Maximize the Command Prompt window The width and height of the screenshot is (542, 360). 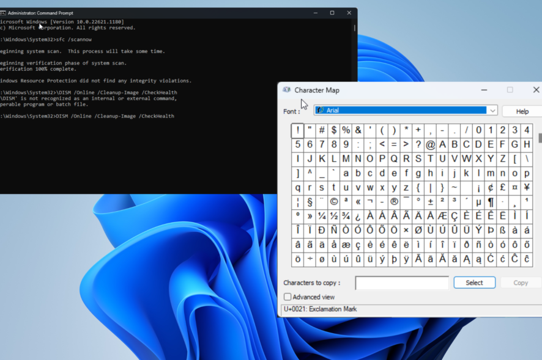332,13
